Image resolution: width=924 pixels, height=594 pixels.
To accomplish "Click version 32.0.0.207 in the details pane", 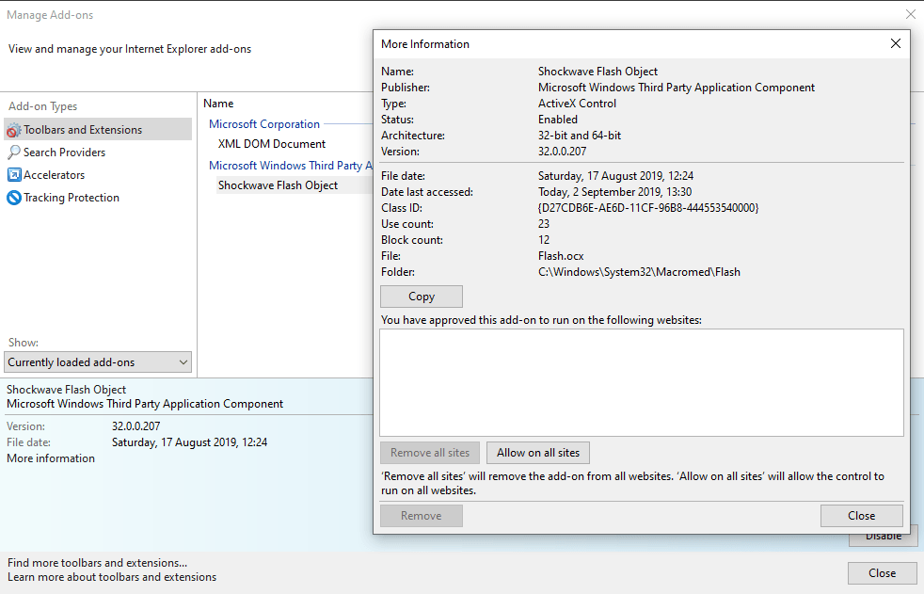I will tap(135, 426).
